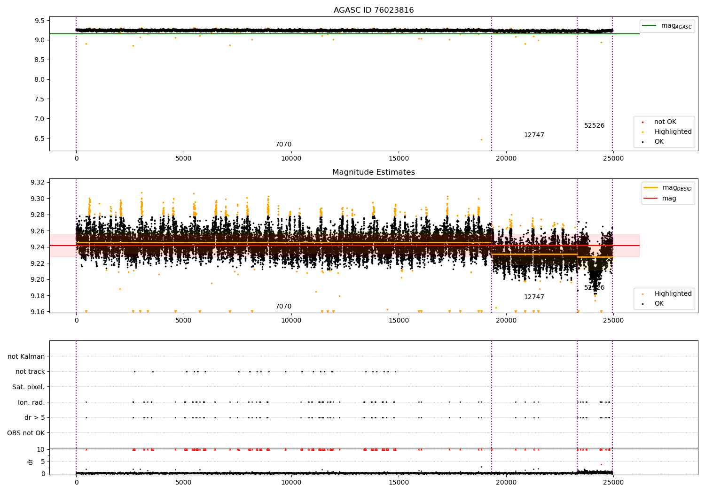
Task: Click x-axis tick 15000 of AGASC ID plot
Action: 399,159
